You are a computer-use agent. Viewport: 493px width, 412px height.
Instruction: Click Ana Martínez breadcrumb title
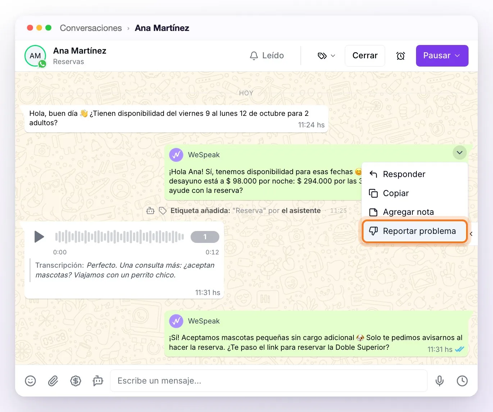162,28
